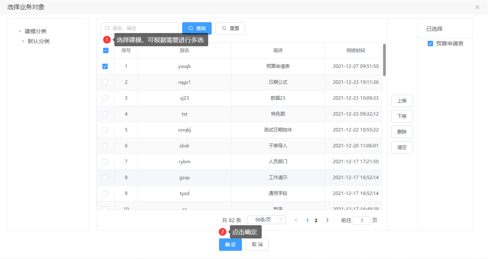The height and width of the screenshot is (259, 488).
Task: Click the table's vertical scrollbar
Action: (384, 60)
